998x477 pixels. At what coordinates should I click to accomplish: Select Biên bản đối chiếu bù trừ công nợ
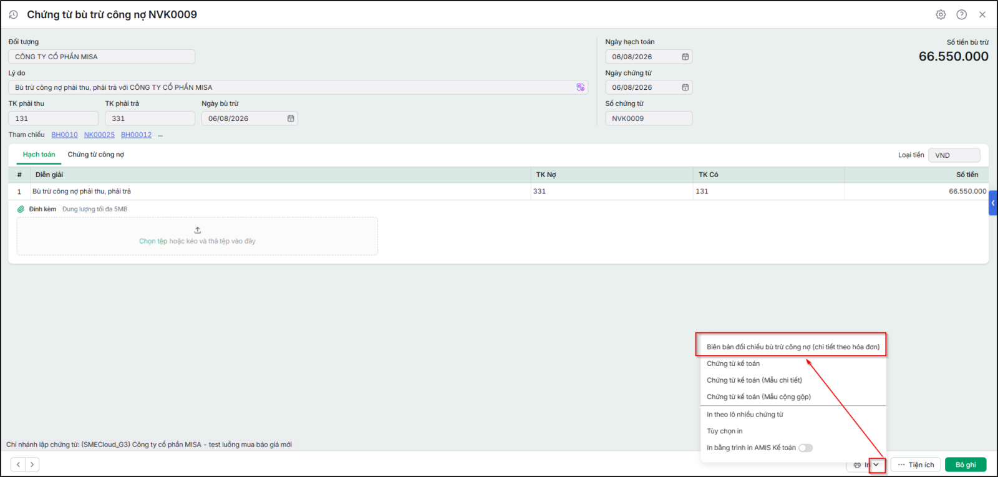793,347
